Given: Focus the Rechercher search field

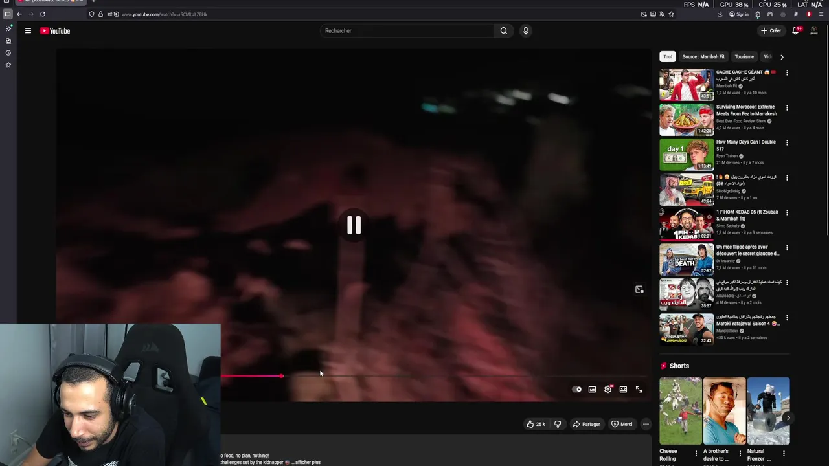Looking at the screenshot, I should (408, 30).
